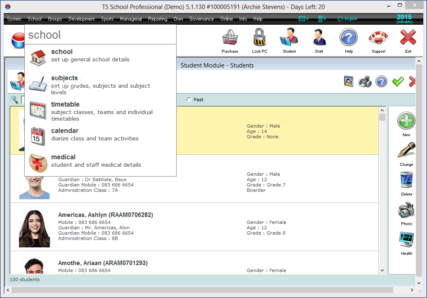Image resolution: width=427 pixels, height=298 pixels.
Task: Click the student photo view icon
Action: point(349,81)
